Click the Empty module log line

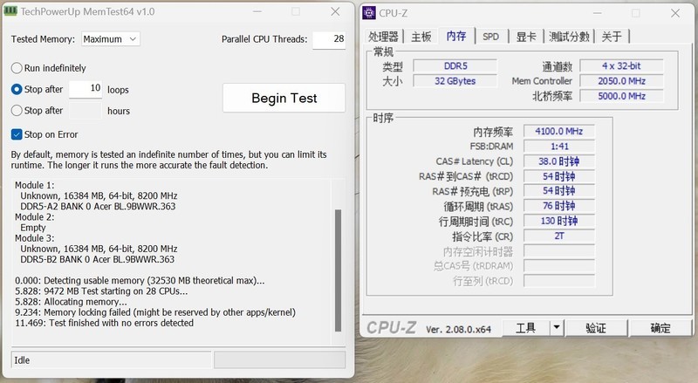[33, 228]
